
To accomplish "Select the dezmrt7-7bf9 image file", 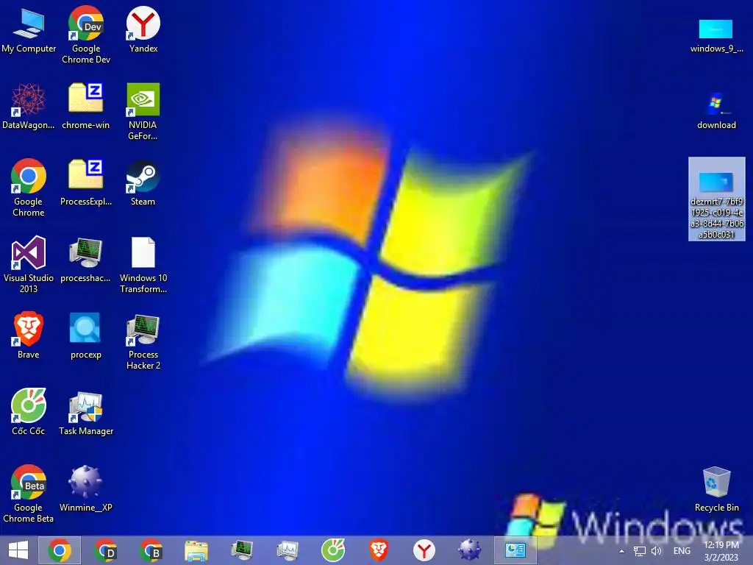I will pos(716,199).
